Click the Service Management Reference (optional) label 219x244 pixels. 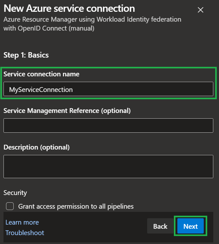(x=67, y=111)
